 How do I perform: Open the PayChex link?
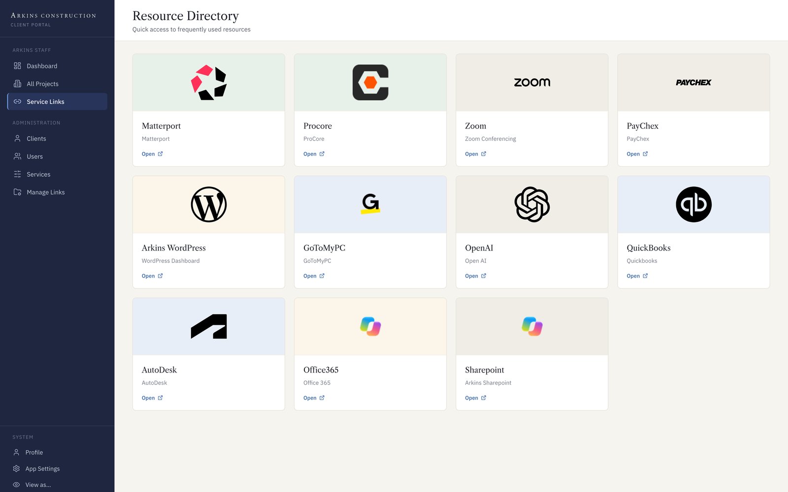637,154
